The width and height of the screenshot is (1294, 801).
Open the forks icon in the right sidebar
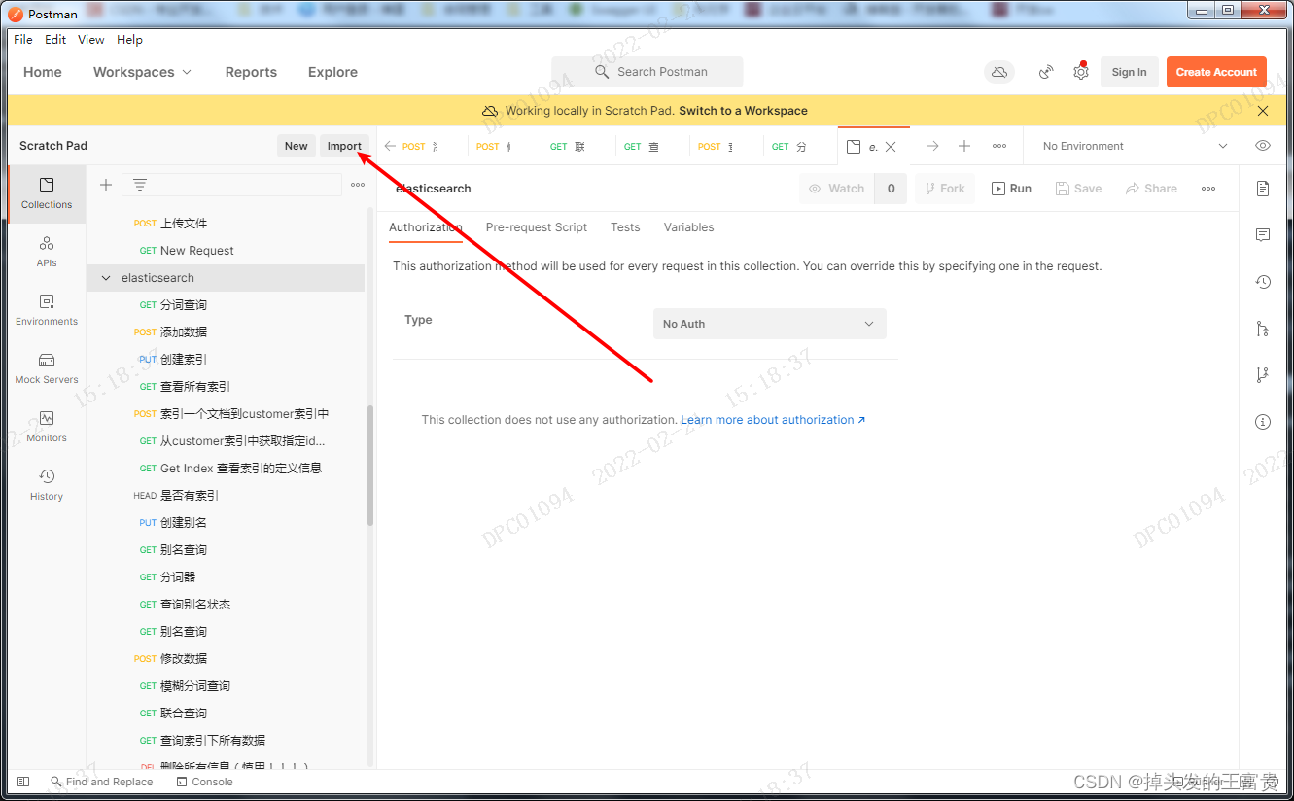(1263, 375)
